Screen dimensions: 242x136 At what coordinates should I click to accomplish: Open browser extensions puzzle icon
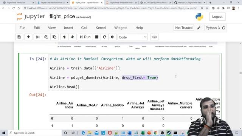click(x=223, y=8)
